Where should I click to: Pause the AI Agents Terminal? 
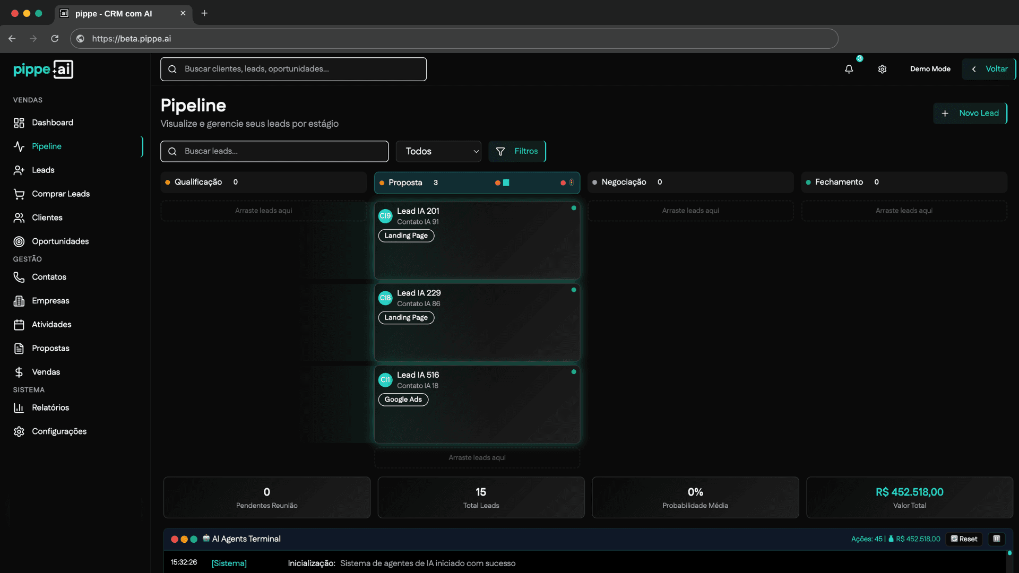point(997,539)
